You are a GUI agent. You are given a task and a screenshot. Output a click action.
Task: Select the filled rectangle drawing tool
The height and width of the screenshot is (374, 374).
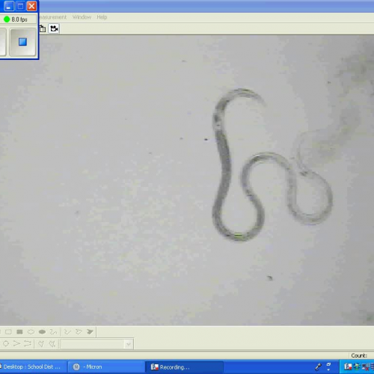(x=19, y=332)
